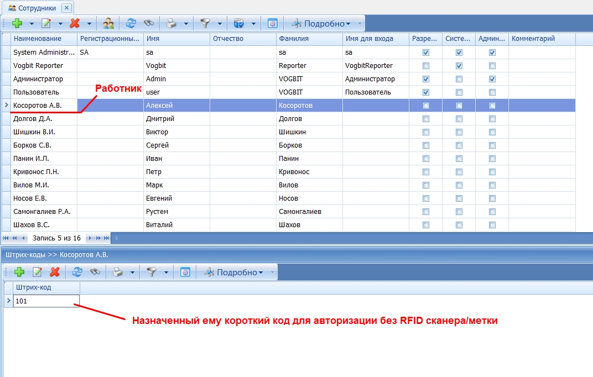Click the green plus add-employee icon in the top toolbar
The width and height of the screenshot is (593, 377).
(17, 23)
